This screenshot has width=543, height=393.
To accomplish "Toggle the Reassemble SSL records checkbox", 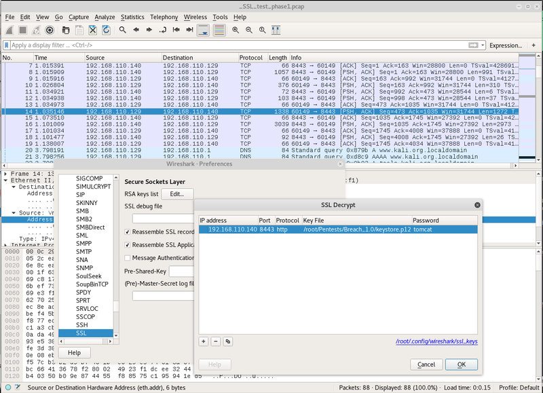I will tap(128, 231).
